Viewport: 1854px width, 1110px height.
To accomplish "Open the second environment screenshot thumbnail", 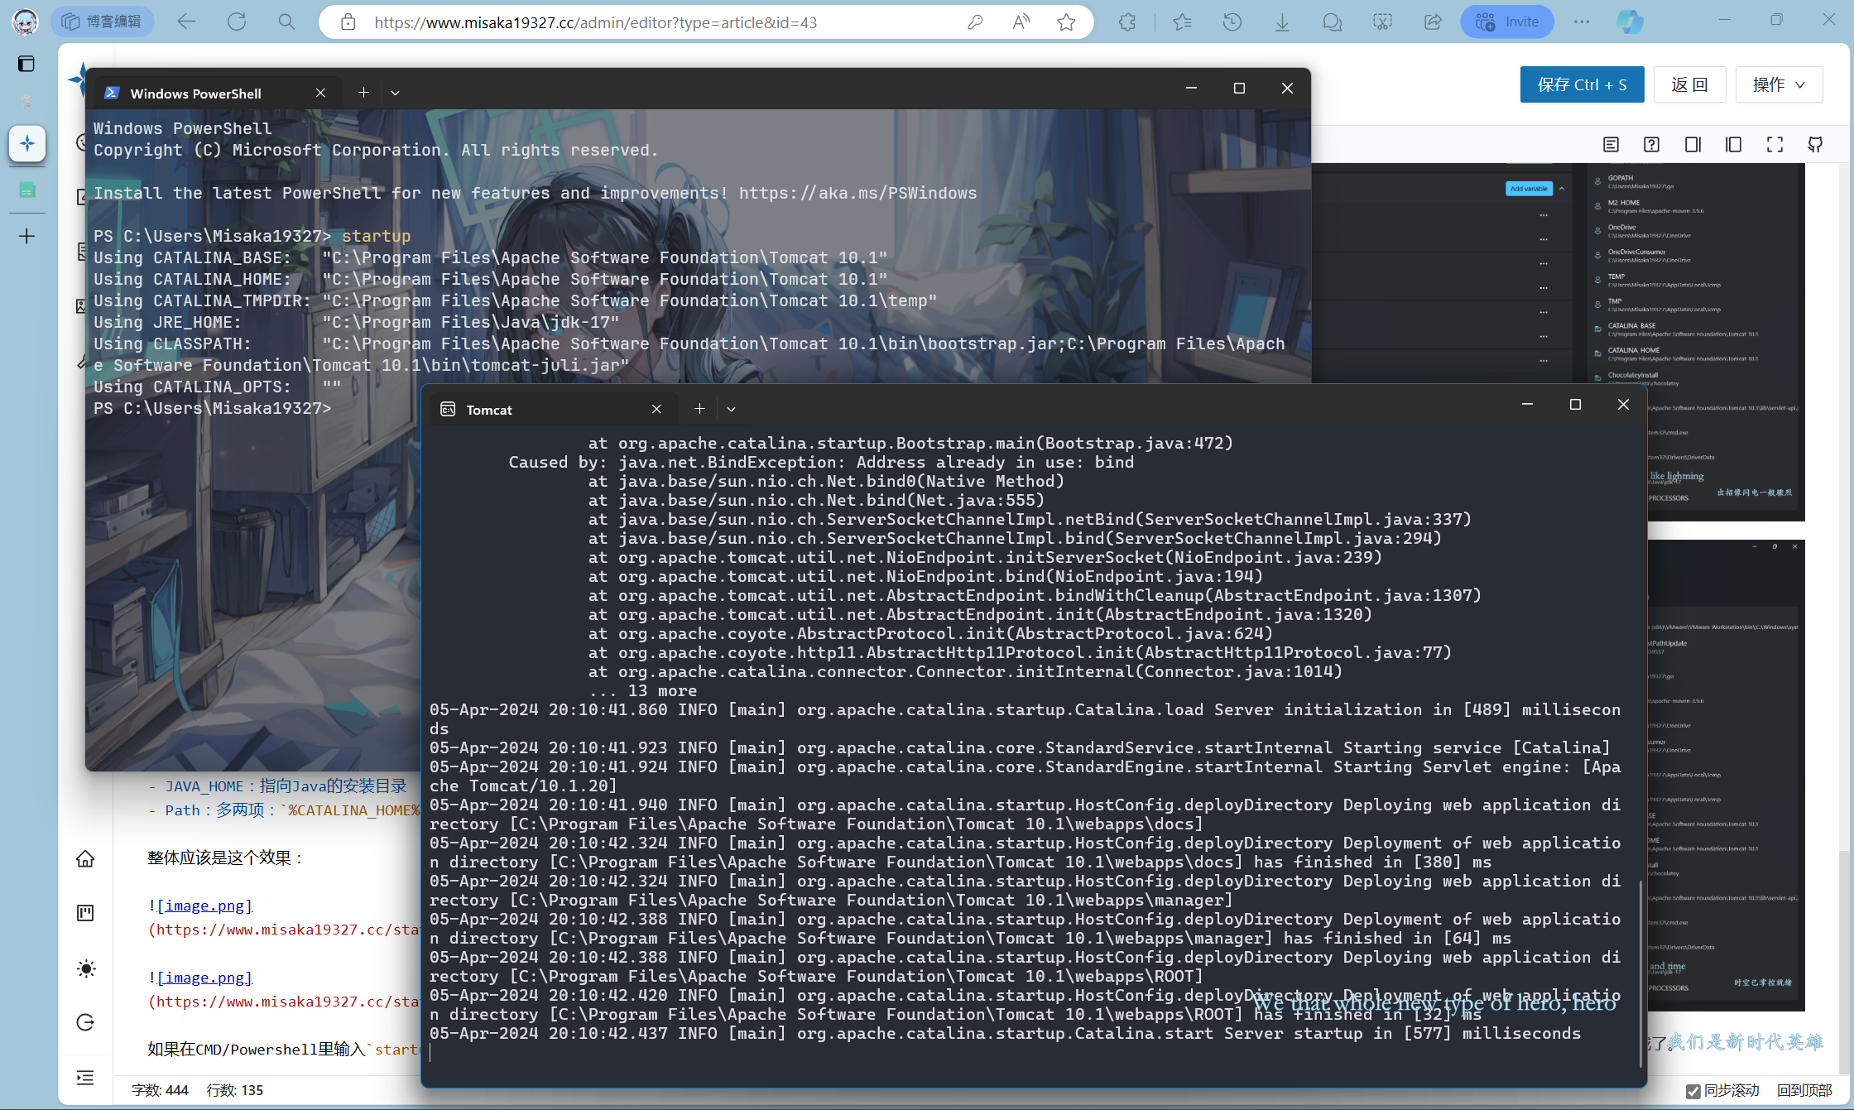I will coord(1726,776).
